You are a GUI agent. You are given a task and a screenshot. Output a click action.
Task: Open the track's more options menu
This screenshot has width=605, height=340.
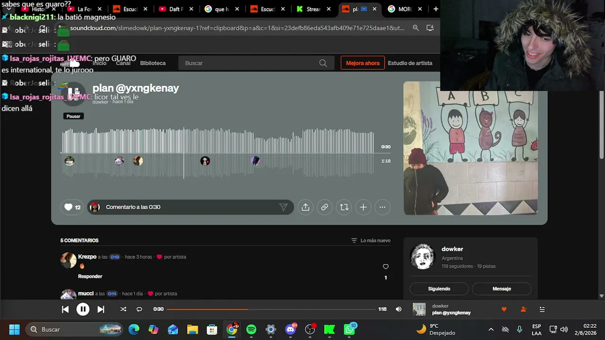[x=382, y=207]
